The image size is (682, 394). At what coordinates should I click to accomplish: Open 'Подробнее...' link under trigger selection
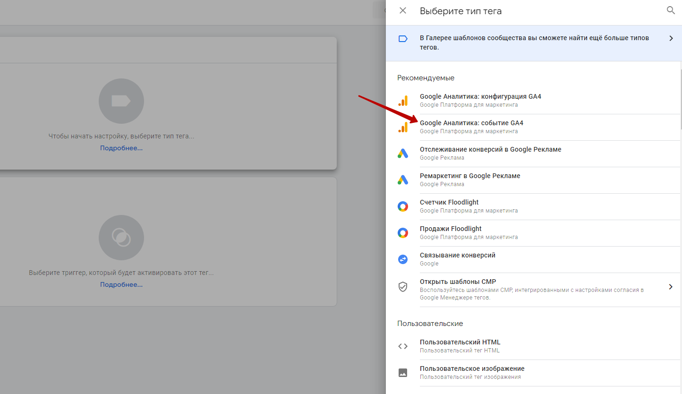point(121,284)
